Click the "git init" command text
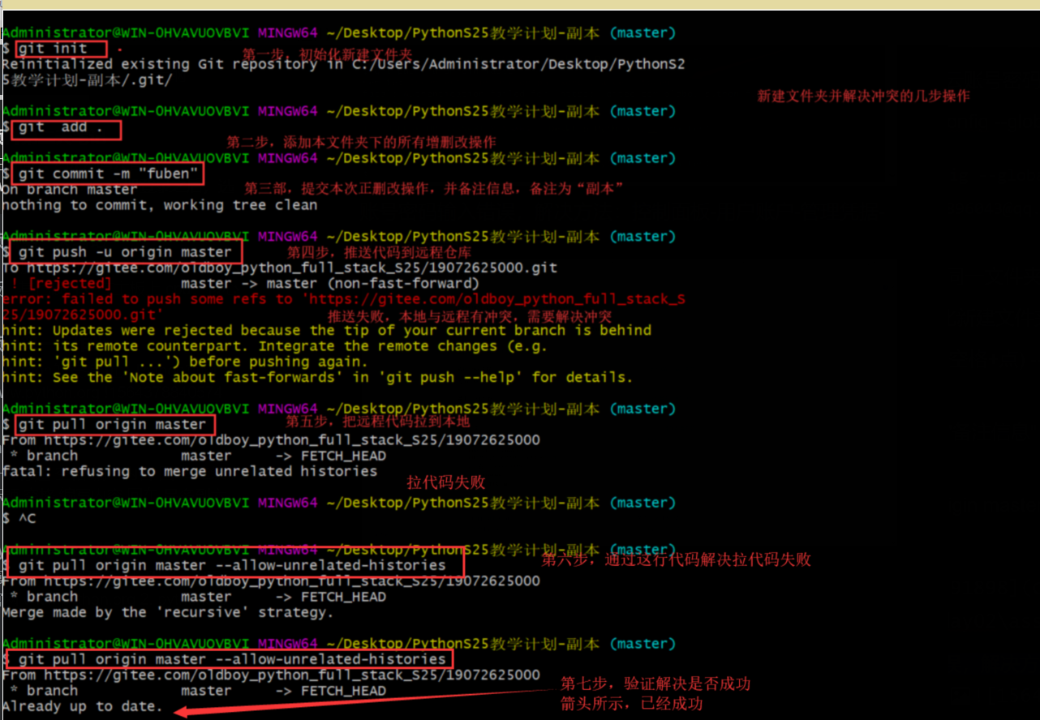 pos(53,49)
